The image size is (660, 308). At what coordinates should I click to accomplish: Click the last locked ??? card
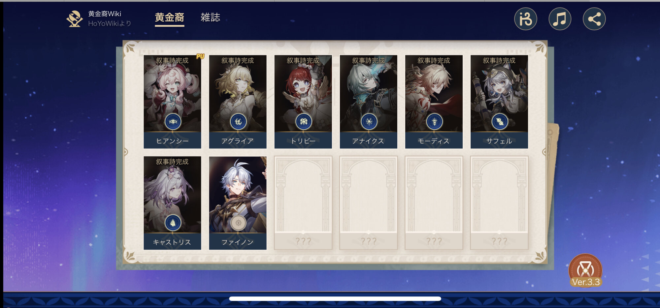pyautogui.click(x=499, y=203)
